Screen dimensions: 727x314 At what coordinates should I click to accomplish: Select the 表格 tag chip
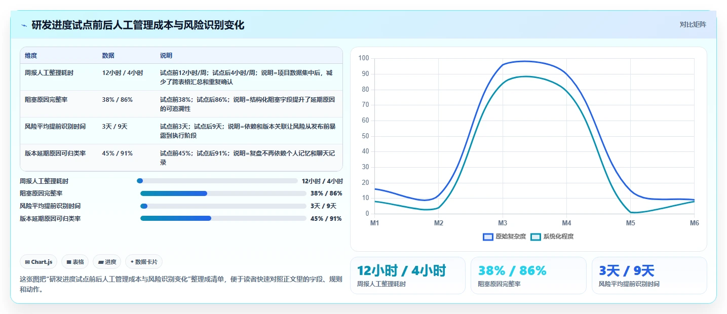click(75, 262)
